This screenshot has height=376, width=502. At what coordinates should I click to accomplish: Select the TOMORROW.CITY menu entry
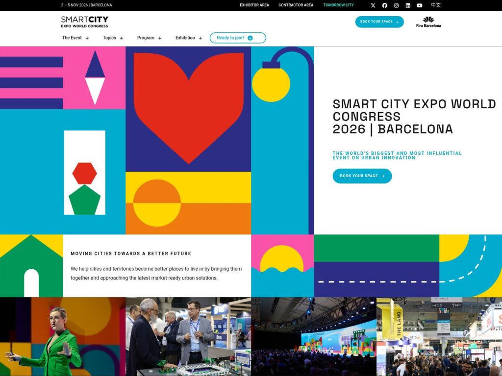tap(338, 5)
